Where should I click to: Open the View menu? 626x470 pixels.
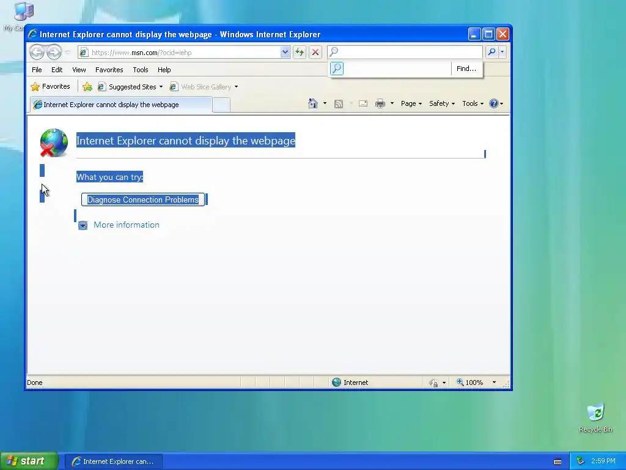[79, 70]
